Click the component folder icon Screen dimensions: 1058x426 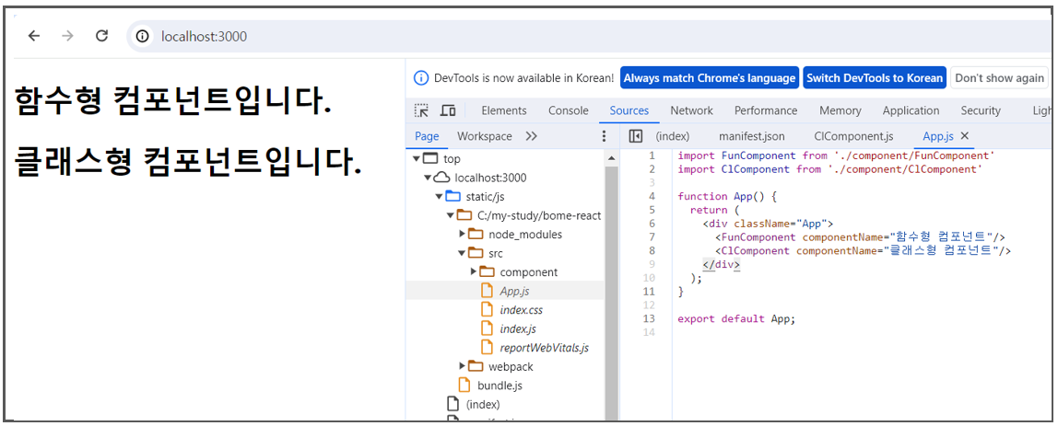(488, 272)
